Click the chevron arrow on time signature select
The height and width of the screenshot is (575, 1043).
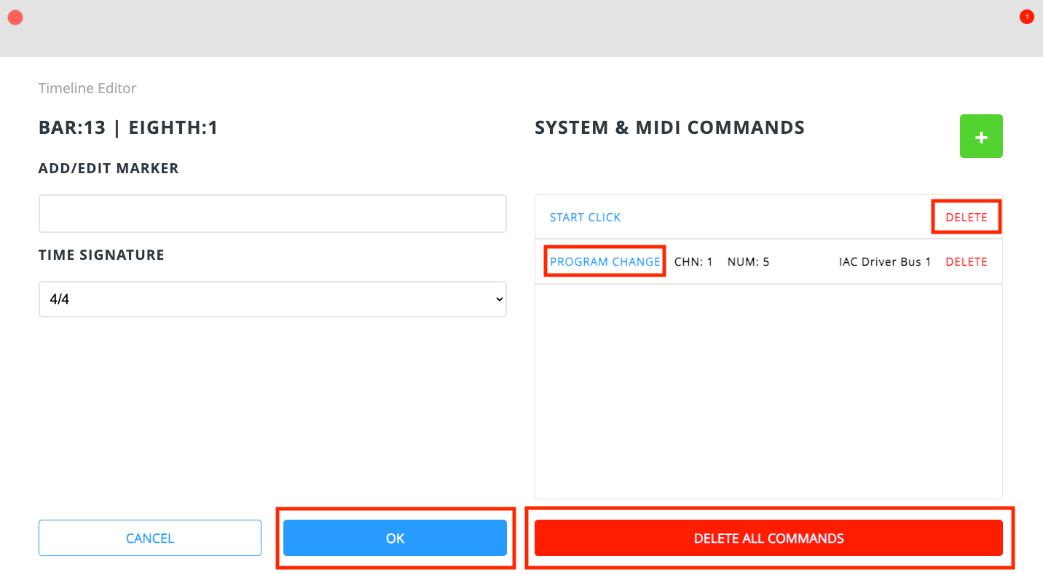click(498, 299)
